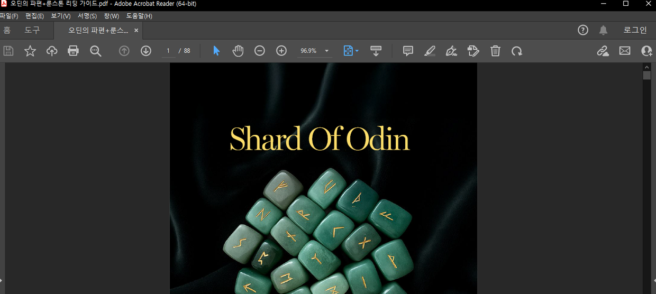Screen dimensions: 656x294
Task: Send file by email envelope icon
Action: click(x=625, y=51)
